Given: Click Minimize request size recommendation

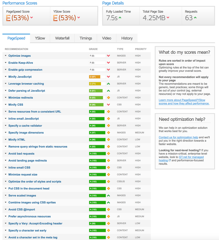Looking at the screenshot, I should coord(23,175).
